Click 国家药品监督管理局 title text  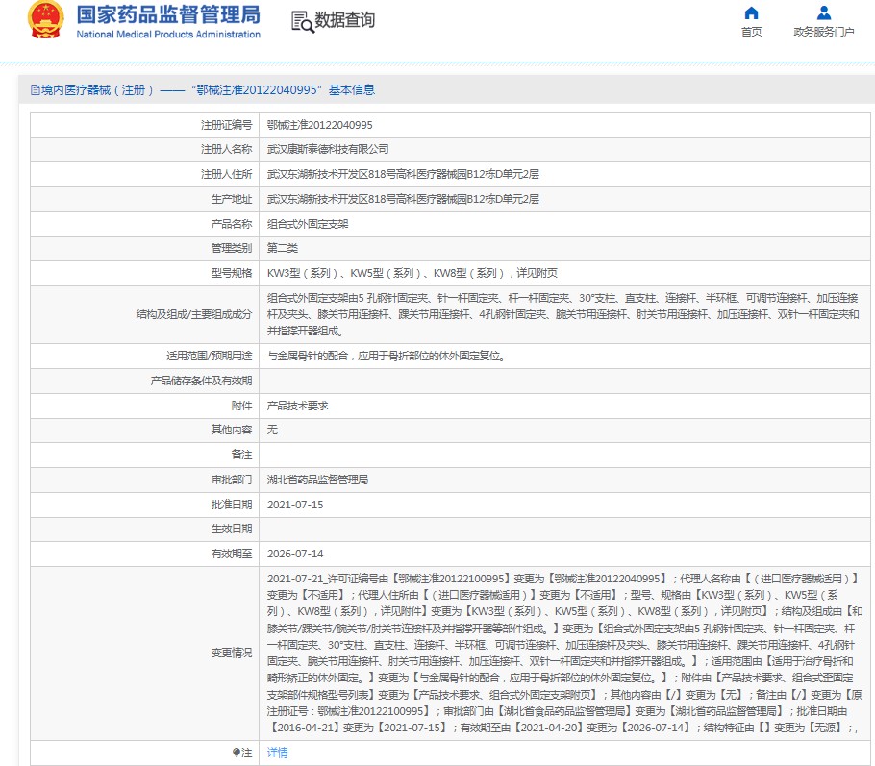tap(168, 15)
